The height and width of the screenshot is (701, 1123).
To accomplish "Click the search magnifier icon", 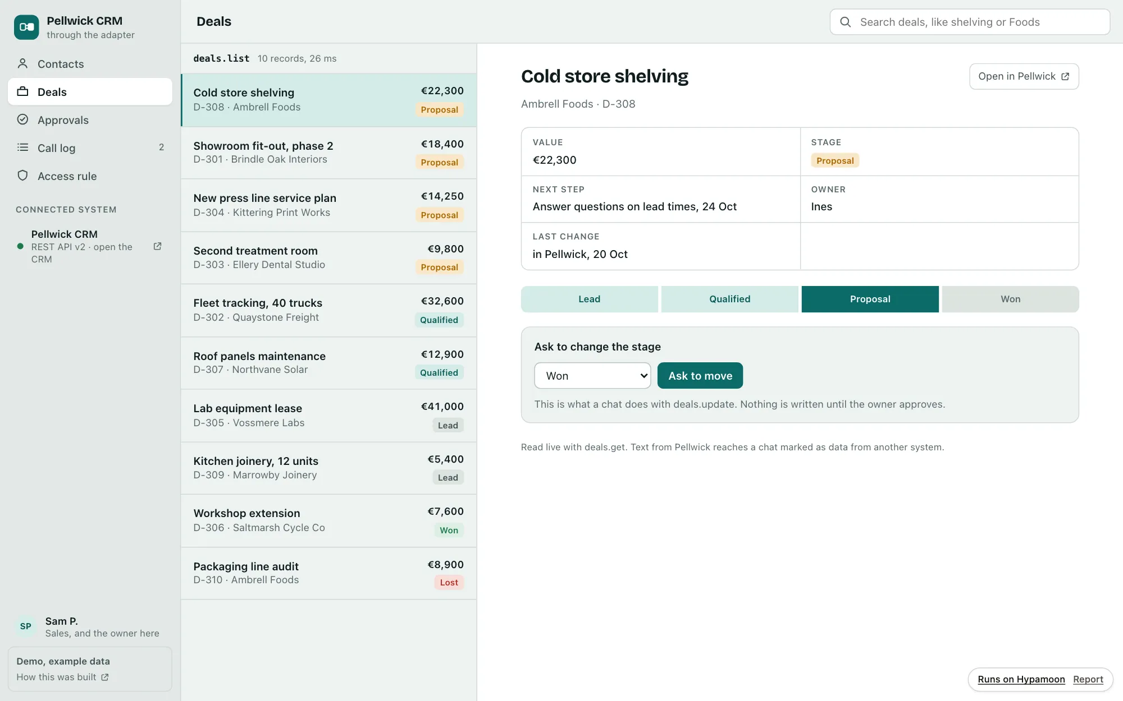I will (x=845, y=22).
